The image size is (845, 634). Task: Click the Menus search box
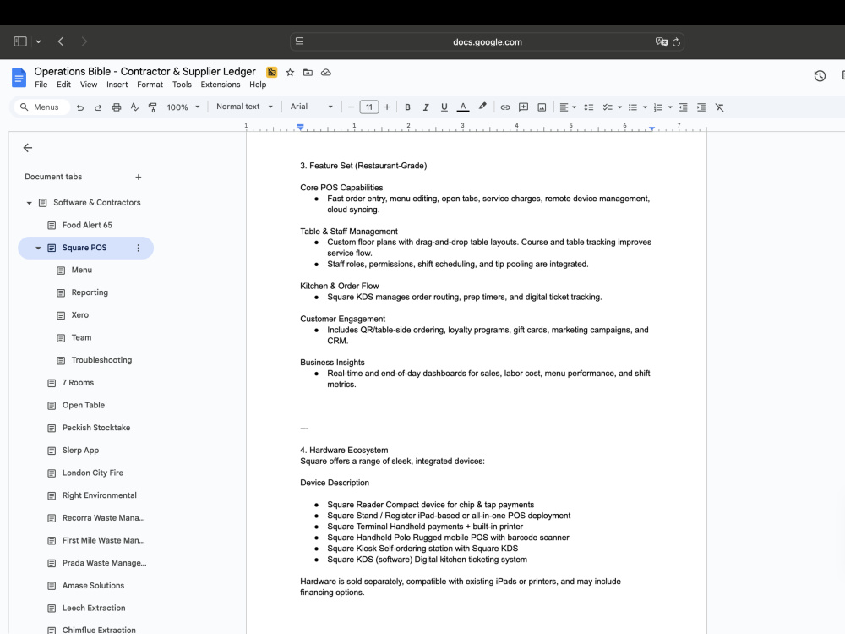(x=41, y=107)
